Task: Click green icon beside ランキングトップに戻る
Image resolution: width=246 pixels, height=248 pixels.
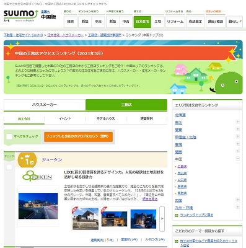Action: point(177,215)
